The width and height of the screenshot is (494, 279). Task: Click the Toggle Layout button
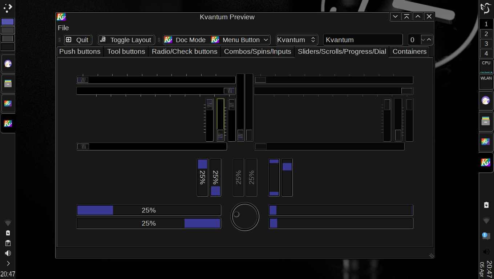[x=126, y=40]
